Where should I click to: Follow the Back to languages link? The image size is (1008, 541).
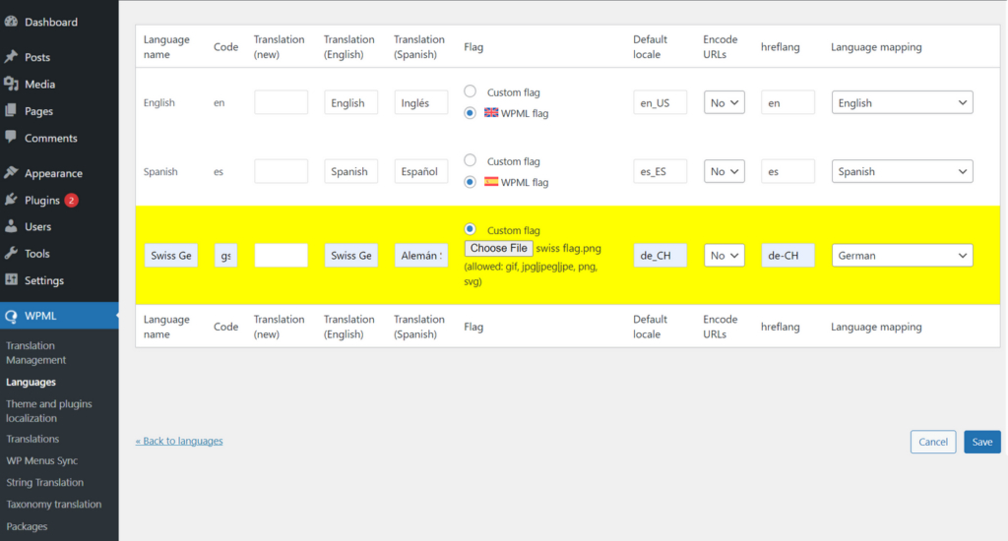[179, 441]
